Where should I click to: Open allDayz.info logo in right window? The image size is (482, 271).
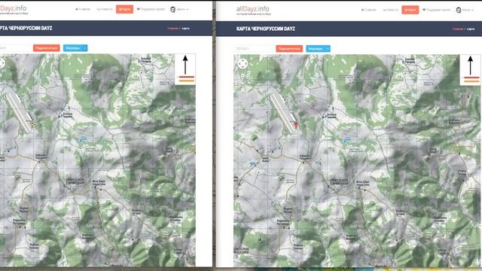(x=253, y=11)
